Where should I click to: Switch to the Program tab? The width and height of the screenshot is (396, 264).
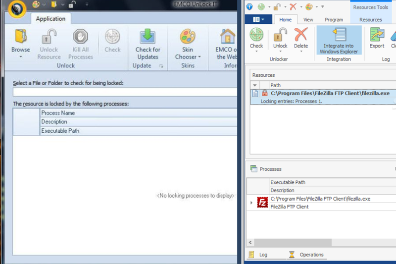coord(334,19)
